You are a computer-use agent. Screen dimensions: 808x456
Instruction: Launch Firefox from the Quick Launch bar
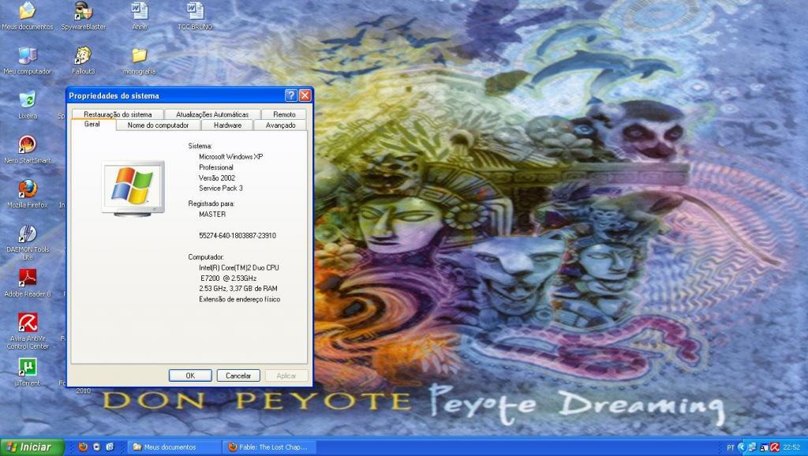point(83,447)
